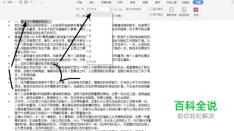Redo the last undone action

click(x=37, y=2)
